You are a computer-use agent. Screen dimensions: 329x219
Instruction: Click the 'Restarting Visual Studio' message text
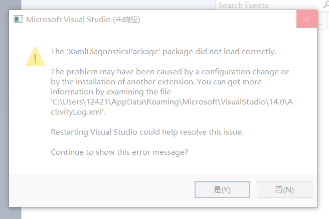point(147,132)
